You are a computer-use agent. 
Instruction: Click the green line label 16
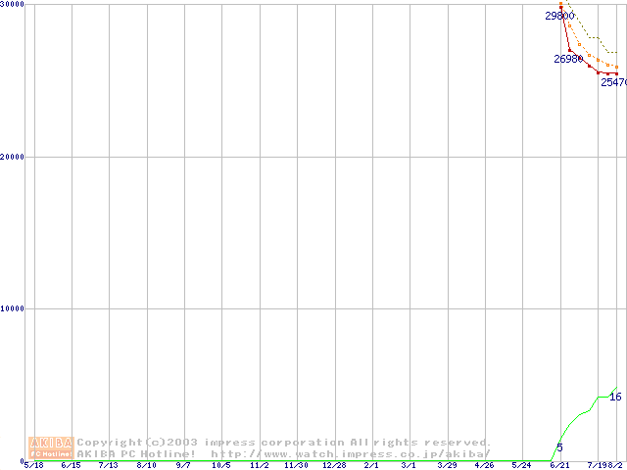(615, 397)
